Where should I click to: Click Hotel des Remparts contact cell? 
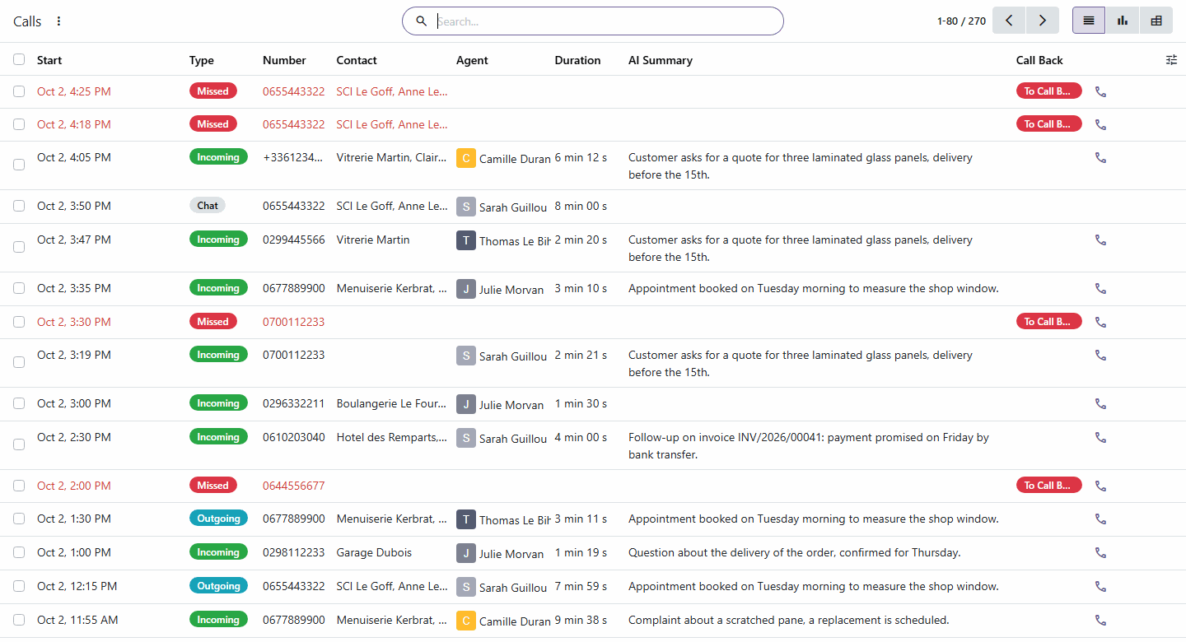[x=392, y=437]
